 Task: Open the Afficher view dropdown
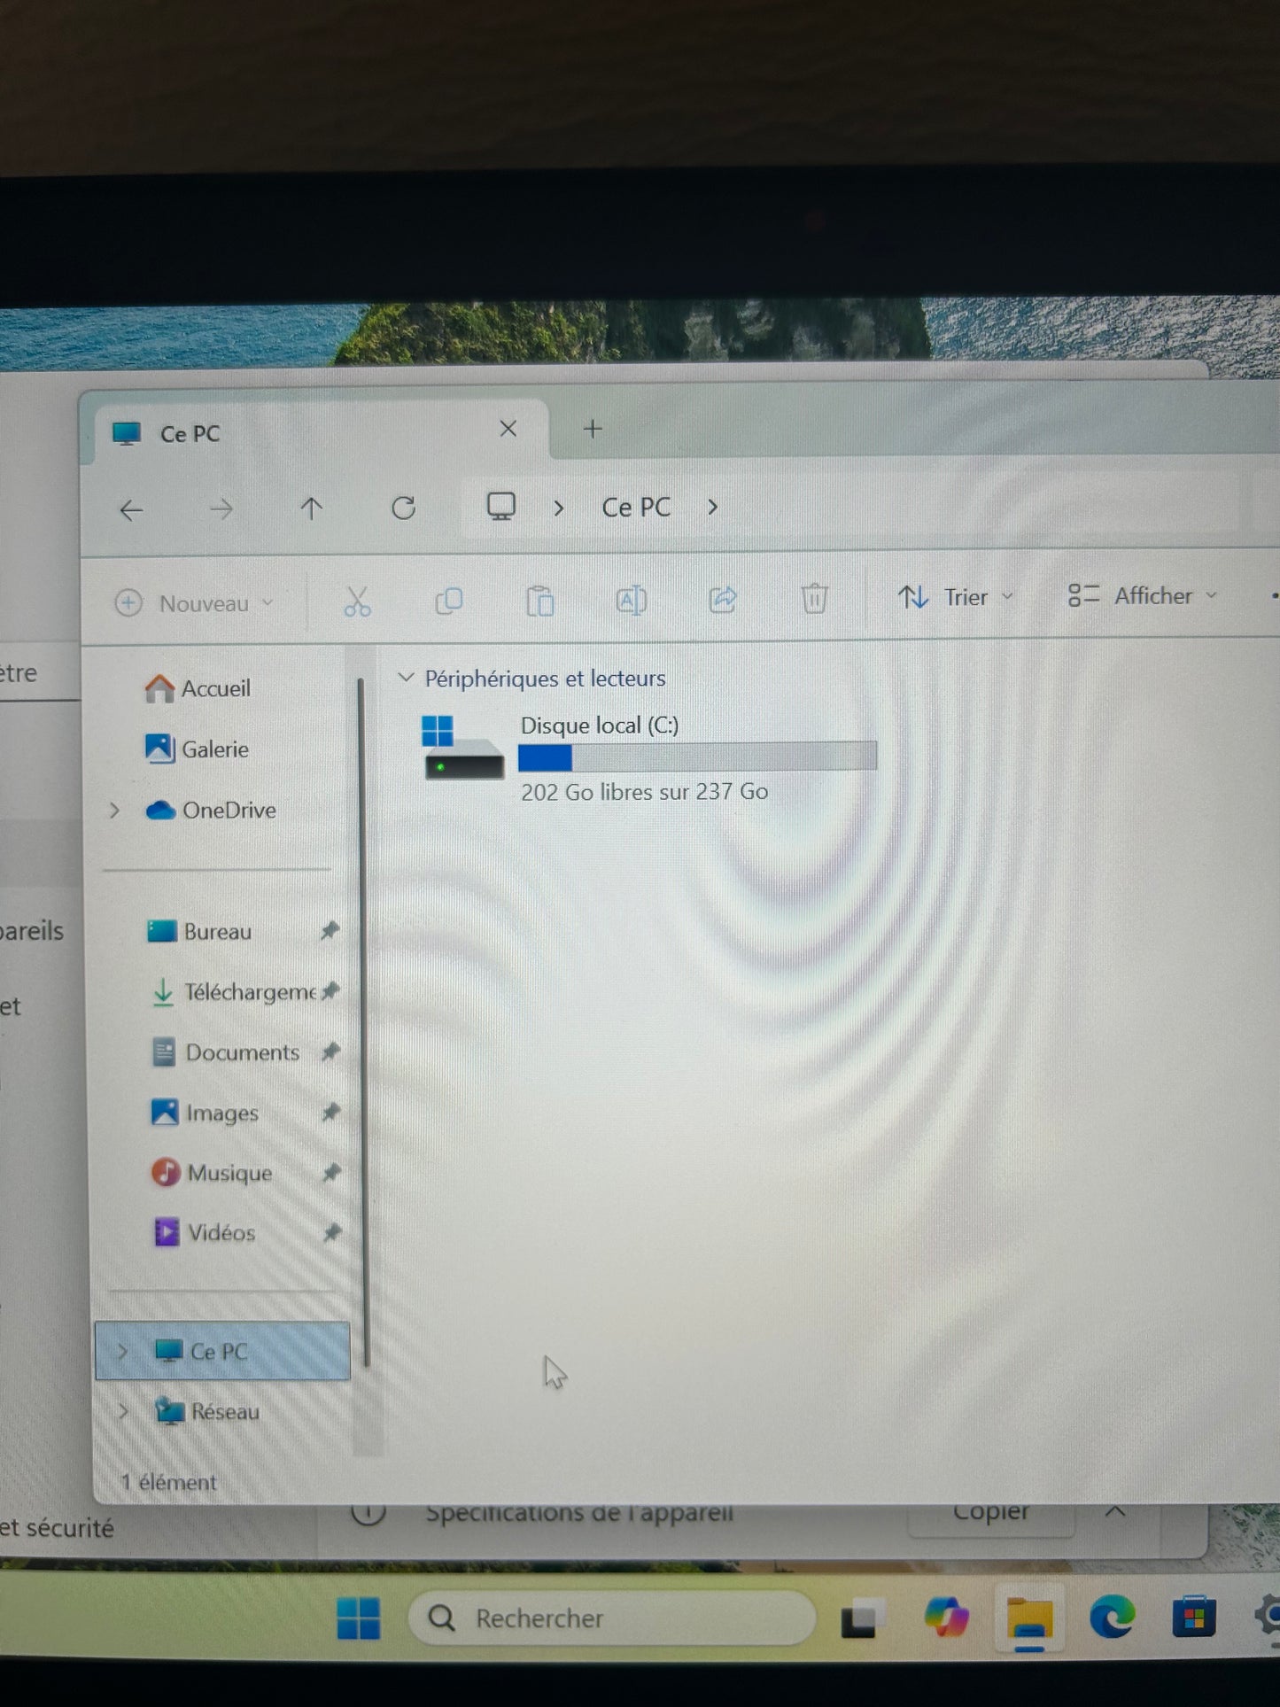1143,596
